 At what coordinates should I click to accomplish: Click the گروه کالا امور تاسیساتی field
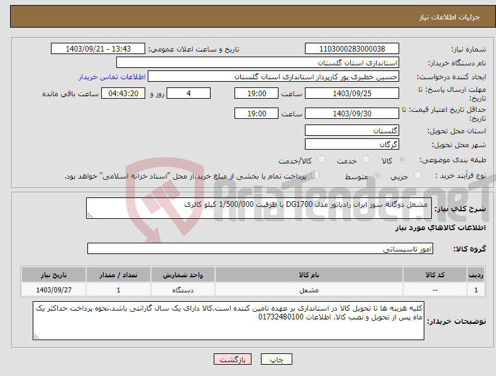260,248
